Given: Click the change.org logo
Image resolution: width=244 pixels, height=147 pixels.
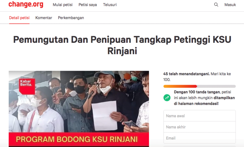Looking at the screenshot, I should [x=26, y=4].
